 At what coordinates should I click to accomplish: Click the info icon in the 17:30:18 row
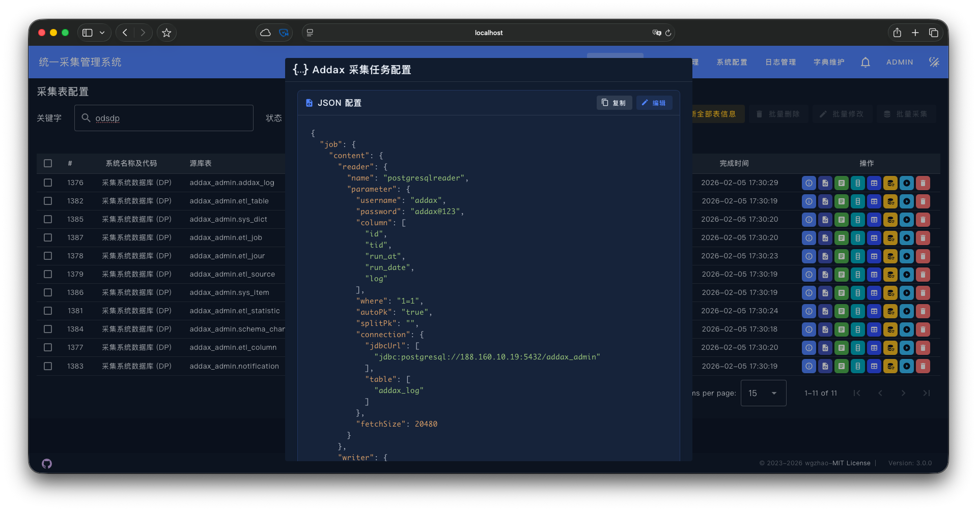[808, 329]
